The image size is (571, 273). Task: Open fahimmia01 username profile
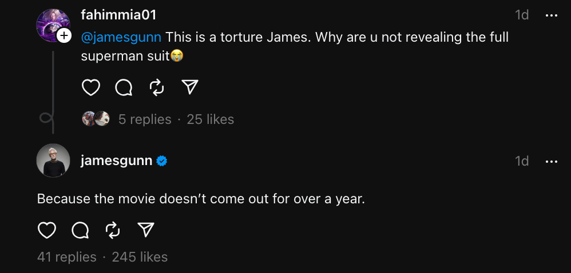point(118,15)
